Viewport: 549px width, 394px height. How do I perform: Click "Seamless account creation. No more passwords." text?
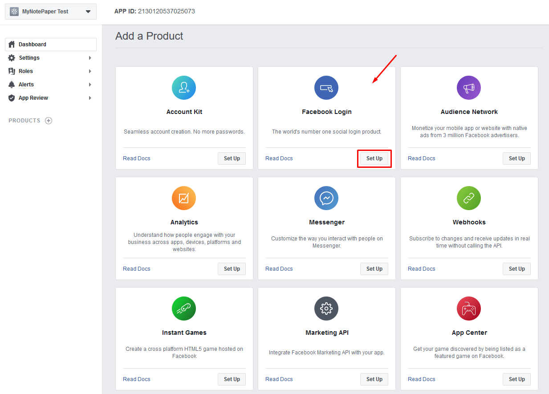point(184,132)
